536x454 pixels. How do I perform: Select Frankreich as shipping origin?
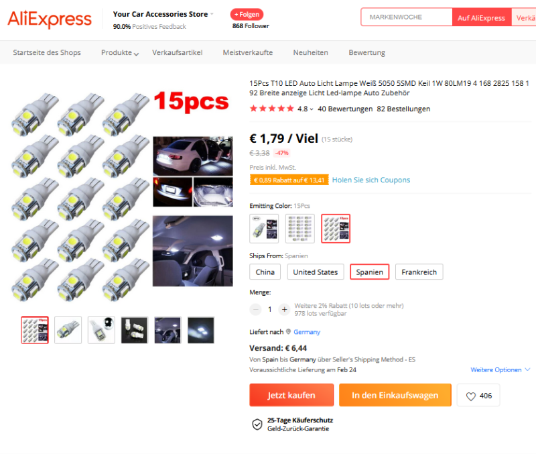point(419,272)
